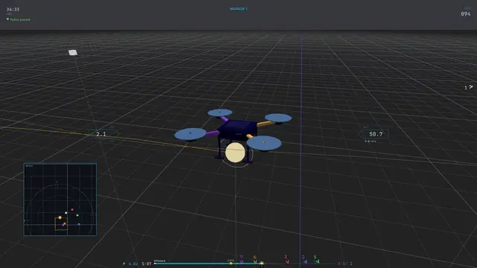Select orange timeline marker 6

pos(255,259)
